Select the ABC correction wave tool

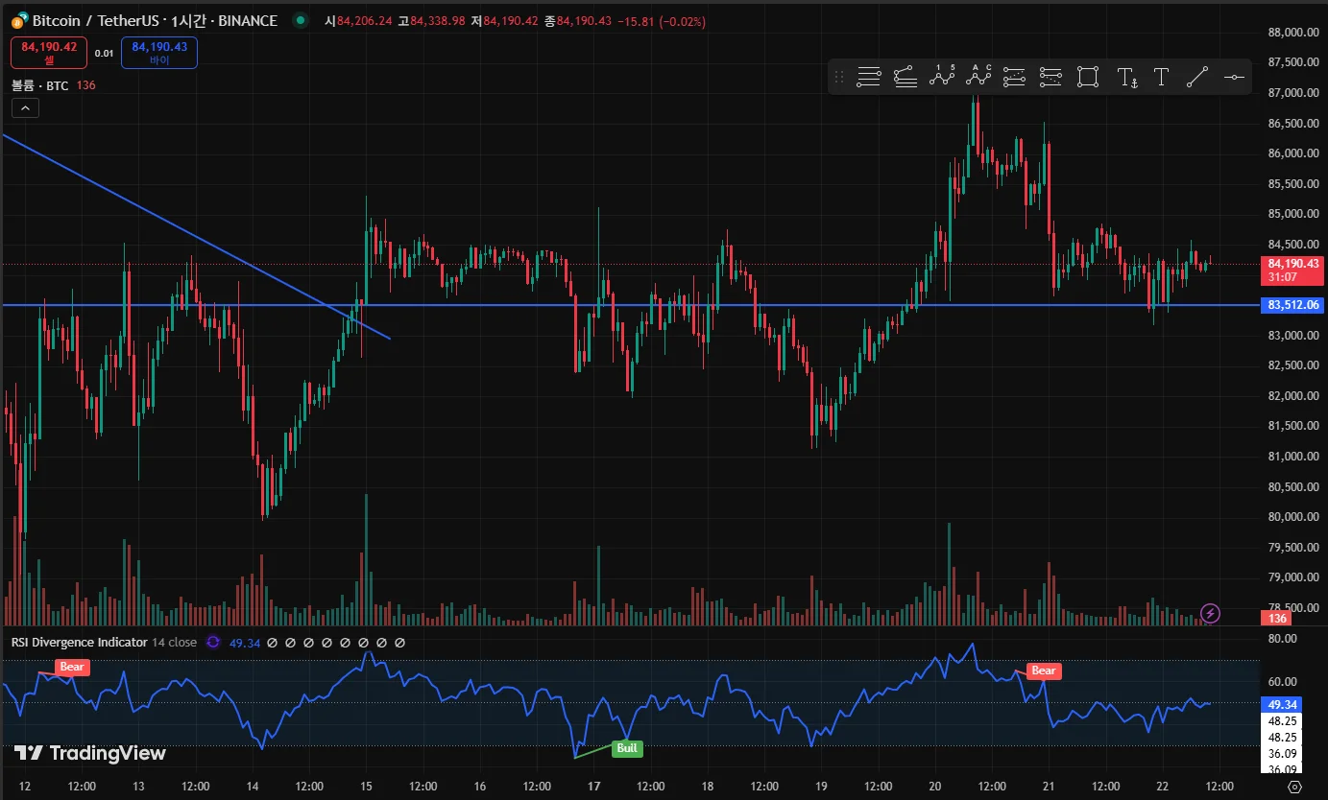978,76
